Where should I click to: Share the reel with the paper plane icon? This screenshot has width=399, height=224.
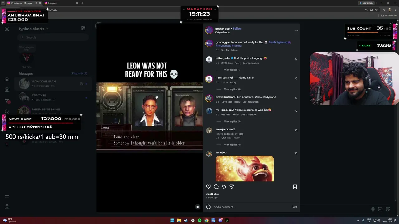pos(232,187)
